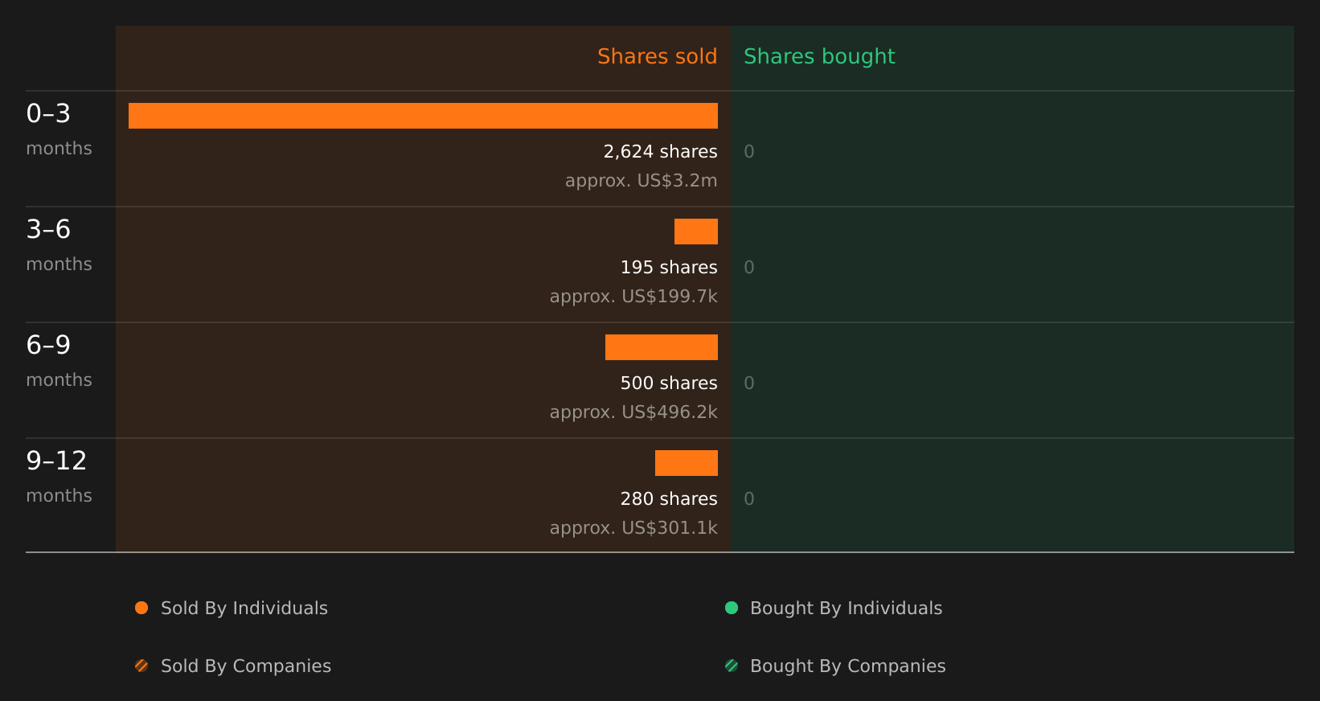Click the 3–6 months row label
This screenshot has width=1320, height=701.
pyautogui.click(x=59, y=245)
